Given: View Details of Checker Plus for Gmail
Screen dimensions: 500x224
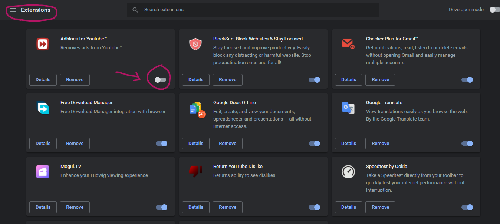Looking at the screenshot, I should (x=349, y=80).
